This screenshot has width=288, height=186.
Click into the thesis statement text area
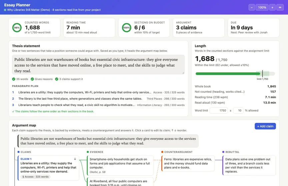tap(98, 65)
